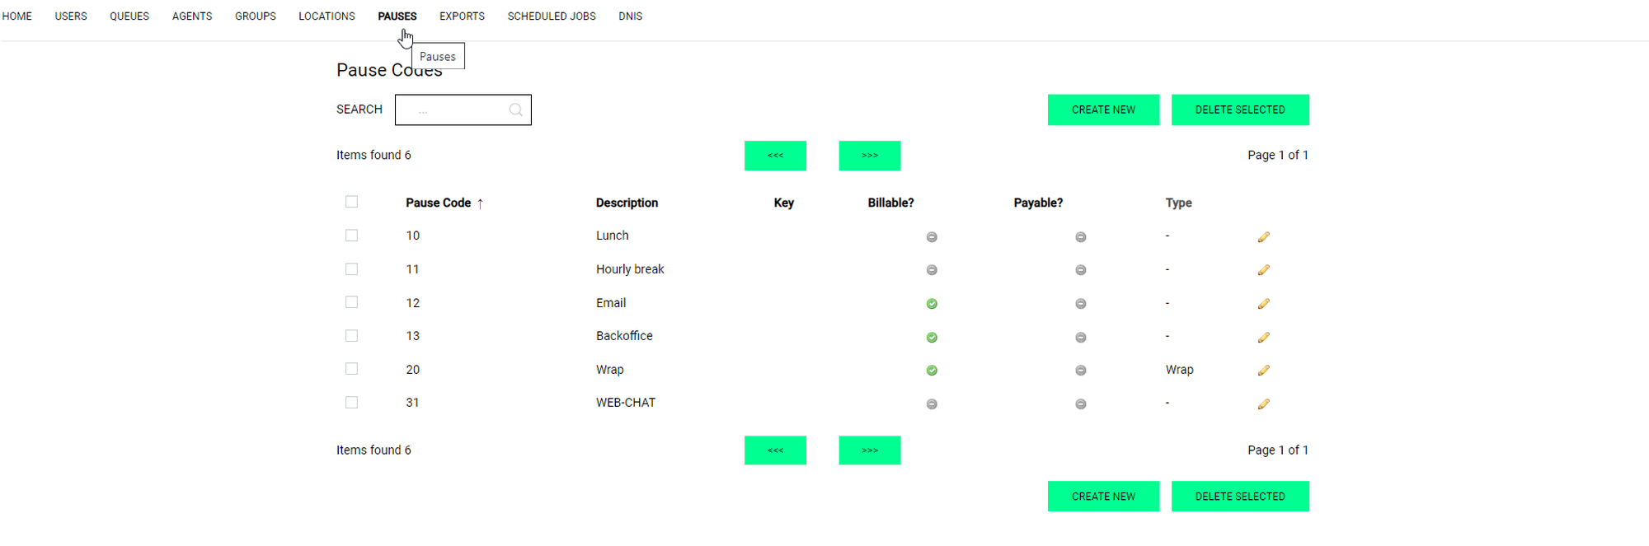Open the AGENTS menu item
This screenshot has height=546, width=1649.
tap(192, 16)
